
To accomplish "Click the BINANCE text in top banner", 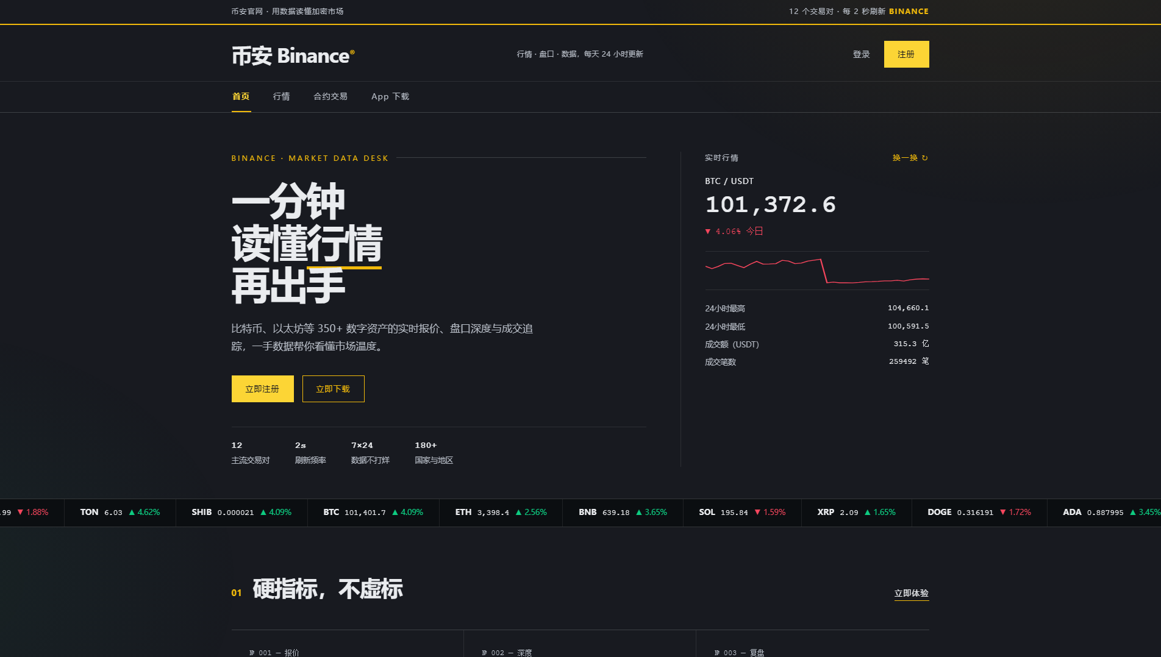I will 909,12.
